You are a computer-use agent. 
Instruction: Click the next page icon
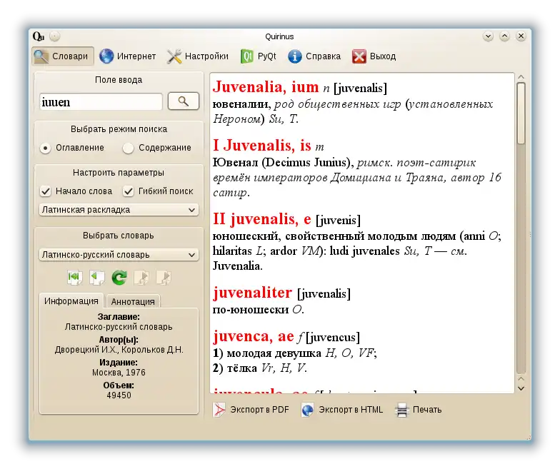pyautogui.click(x=141, y=277)
